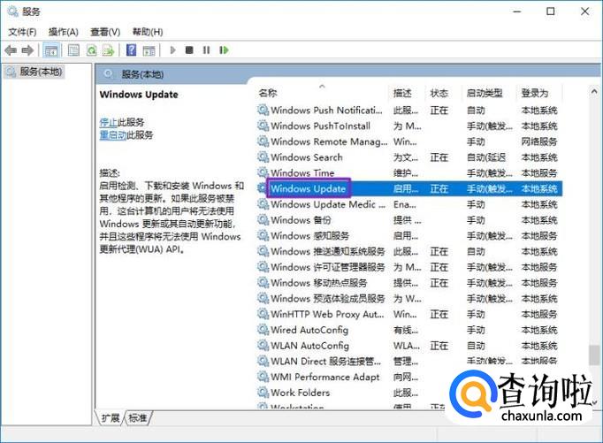Sort by the 登录为 column header
This screenshot has height=443, width=603.
pos(535,93)
